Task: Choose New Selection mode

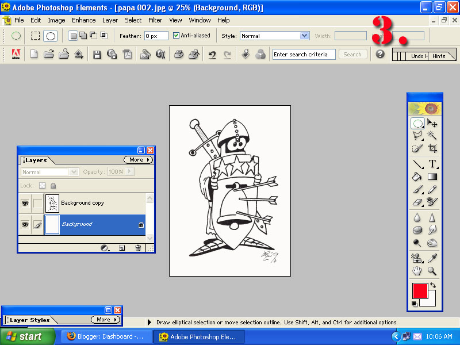Action: tap(73, 36)
